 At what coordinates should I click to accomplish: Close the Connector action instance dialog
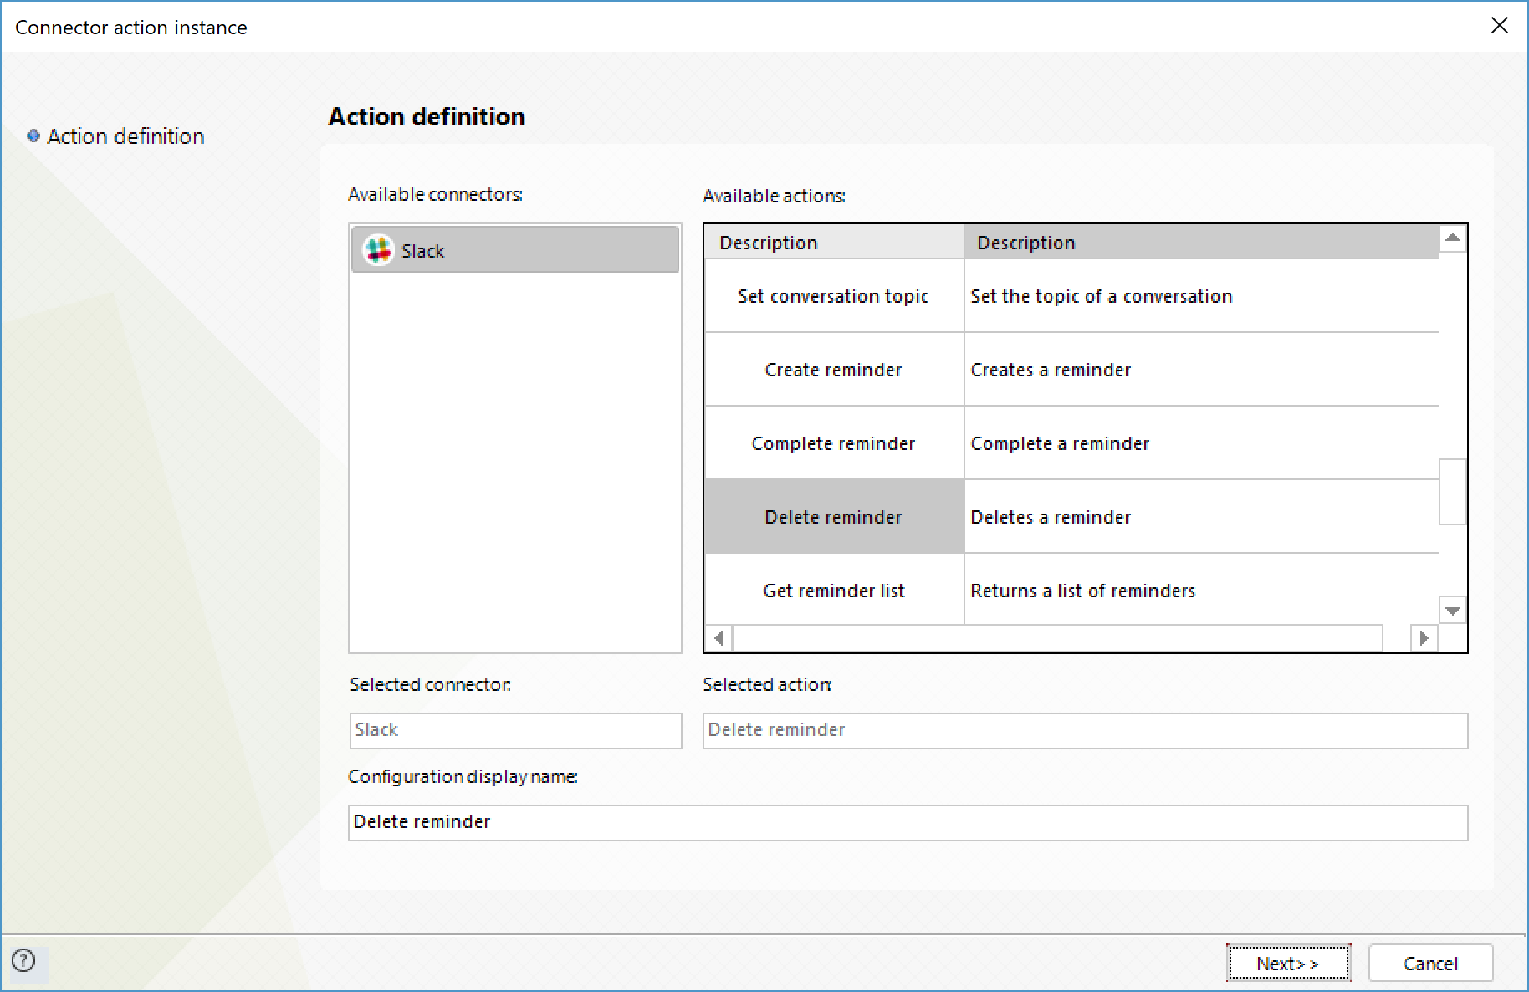(1499, 26)
